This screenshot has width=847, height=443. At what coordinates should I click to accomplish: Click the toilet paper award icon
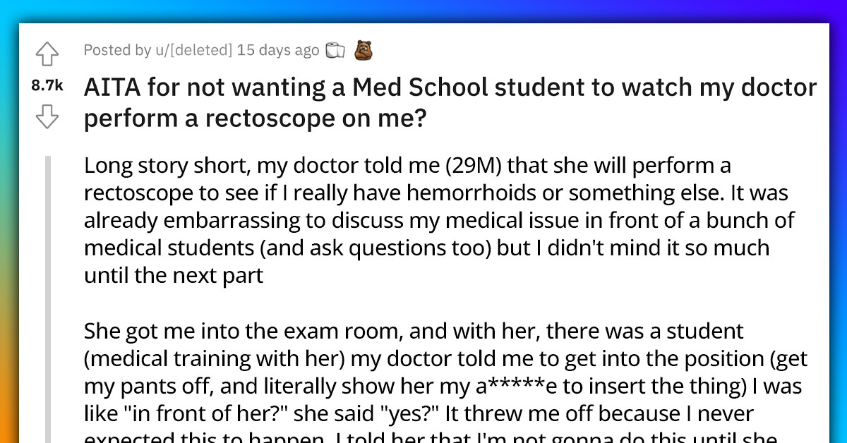tap(335, 50)
